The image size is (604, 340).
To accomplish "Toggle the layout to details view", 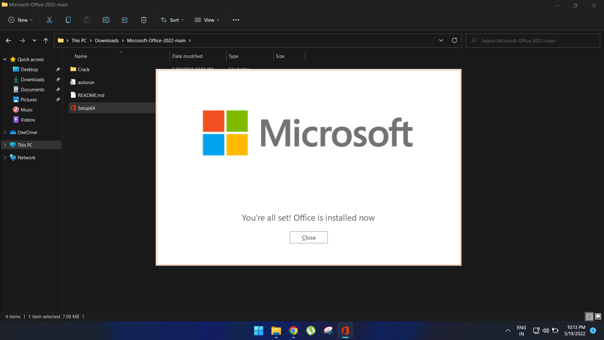I will pyautogui.click(x=590, y=316).
